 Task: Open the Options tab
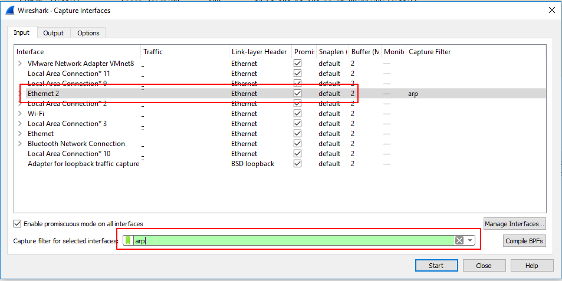(x=88, y=33)
